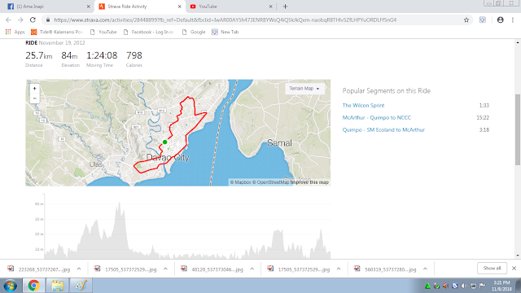
Task: Close the Strava Ride Activity tab
Action: point(179,7)
